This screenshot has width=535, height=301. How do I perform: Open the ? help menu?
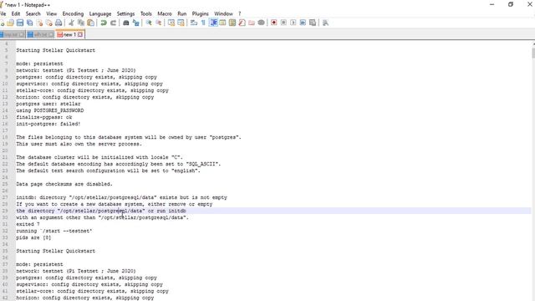click(x=240, y=13)
